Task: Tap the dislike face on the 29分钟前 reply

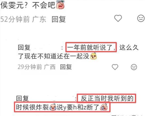Action: click(134, 67)
